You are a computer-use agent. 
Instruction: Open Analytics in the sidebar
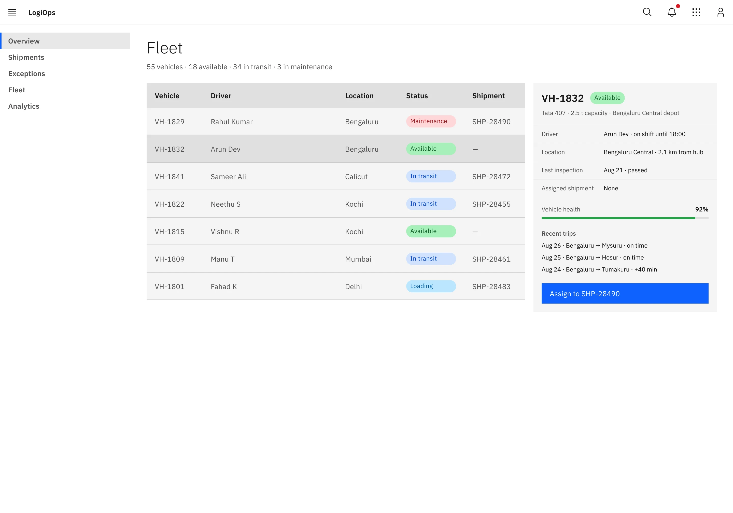coord(65,106)
